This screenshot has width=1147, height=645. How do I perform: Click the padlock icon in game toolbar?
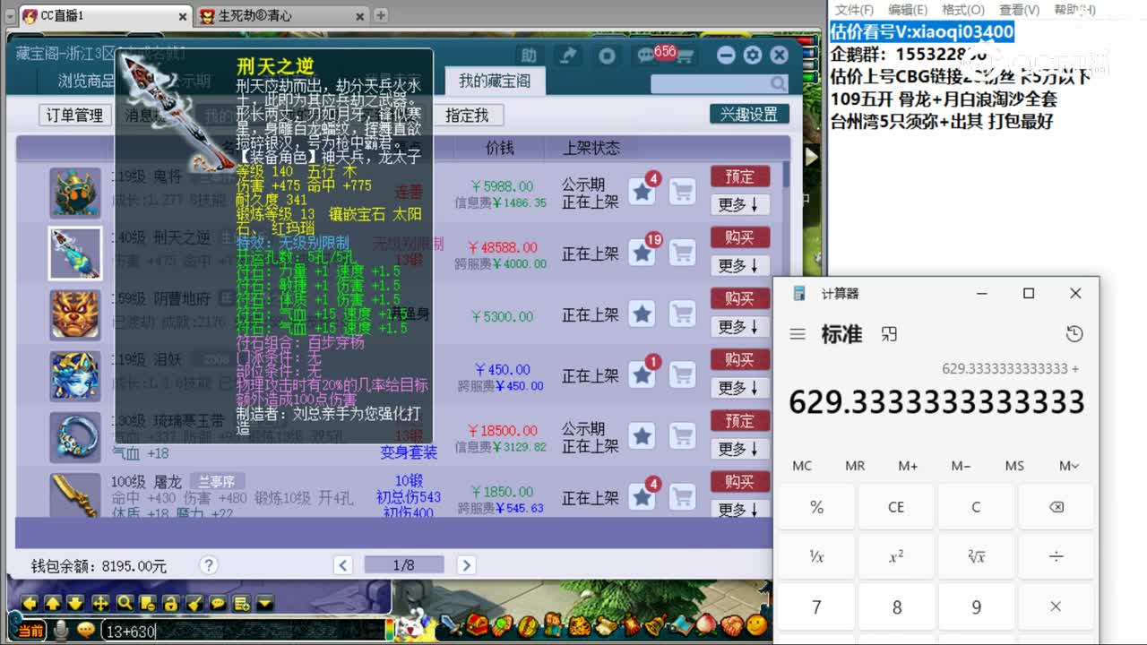pyautogui.click(x=170, y=603)
